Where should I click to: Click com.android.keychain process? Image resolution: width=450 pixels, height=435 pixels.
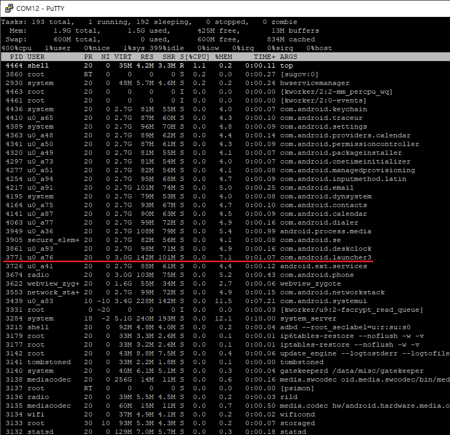click(x=324, y=109)
